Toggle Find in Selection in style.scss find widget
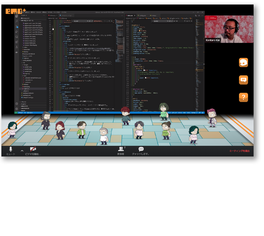 click(x=189, y=21)
